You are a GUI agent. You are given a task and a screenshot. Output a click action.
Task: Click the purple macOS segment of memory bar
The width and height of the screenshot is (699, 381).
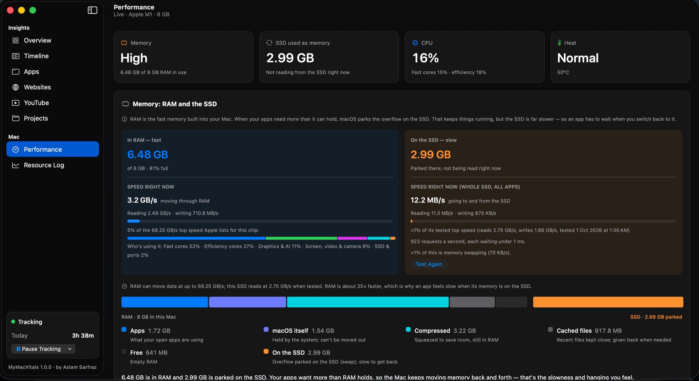tap(247, 302)
